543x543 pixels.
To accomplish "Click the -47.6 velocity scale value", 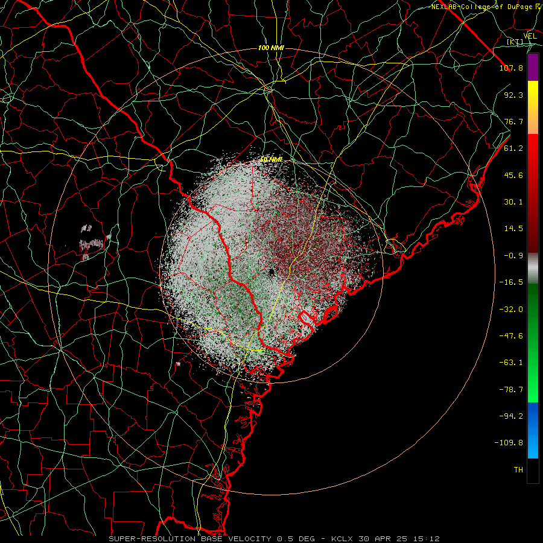I will pyautogui.click(x=511, y=336).
